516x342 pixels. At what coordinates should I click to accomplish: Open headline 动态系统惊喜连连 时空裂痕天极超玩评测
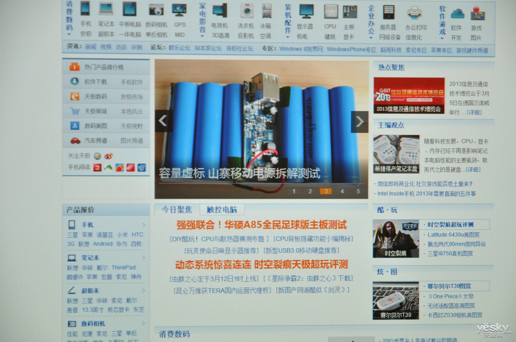point(261,264)
